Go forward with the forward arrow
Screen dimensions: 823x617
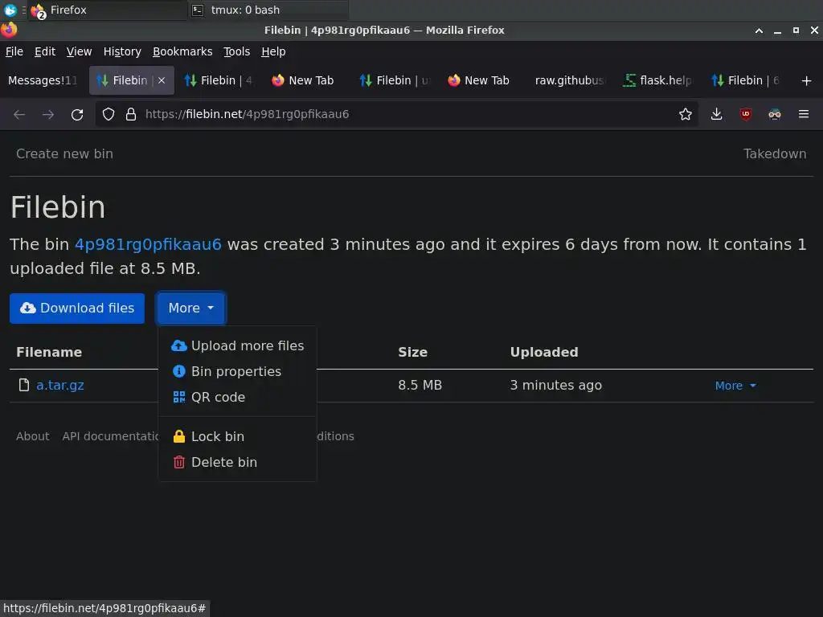tap(48, 114)
